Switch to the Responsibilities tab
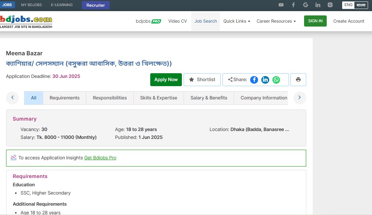This screenshot has height=215, width=372. click(x=110, y=98)
